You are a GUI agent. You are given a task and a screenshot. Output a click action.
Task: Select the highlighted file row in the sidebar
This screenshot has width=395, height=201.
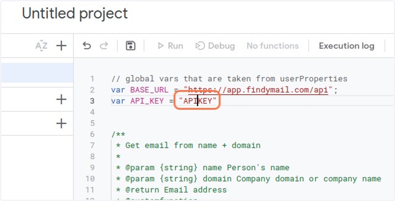click(x=37, y=73)
